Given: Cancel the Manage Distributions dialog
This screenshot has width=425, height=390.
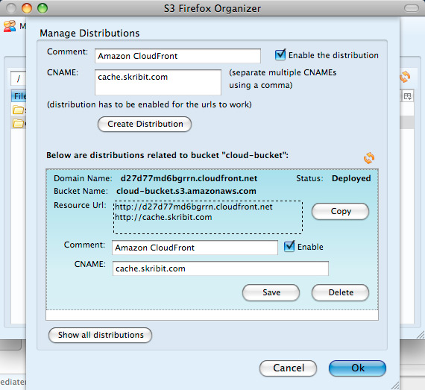Looking at the screenshot, I should coord(288,368).
